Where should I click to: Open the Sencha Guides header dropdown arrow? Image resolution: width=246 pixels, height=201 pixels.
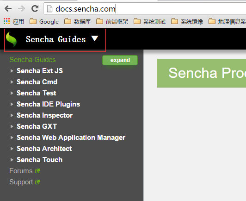(x=95, y=38)
